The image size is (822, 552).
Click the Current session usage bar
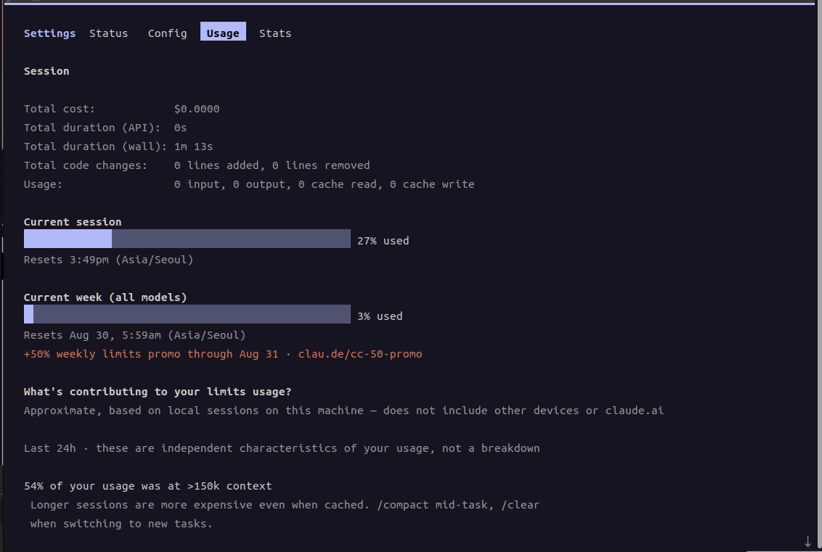(x=187, y=239)
